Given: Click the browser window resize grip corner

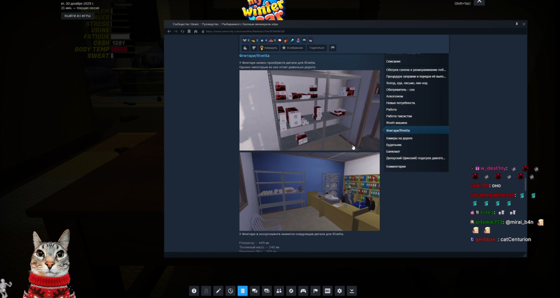Looking at the screenshot, I should (x=525, y=255).
